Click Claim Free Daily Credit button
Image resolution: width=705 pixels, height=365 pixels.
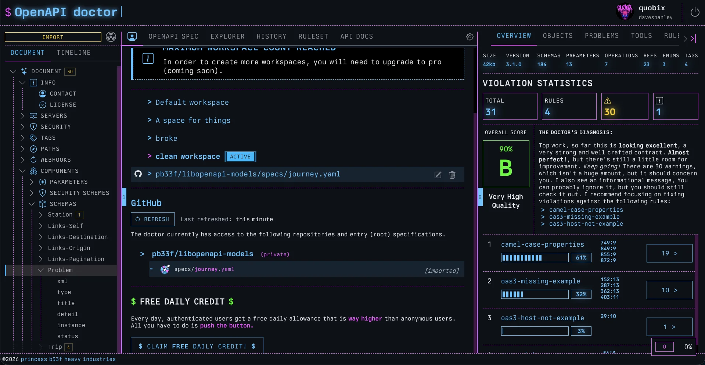pos(197,346)
